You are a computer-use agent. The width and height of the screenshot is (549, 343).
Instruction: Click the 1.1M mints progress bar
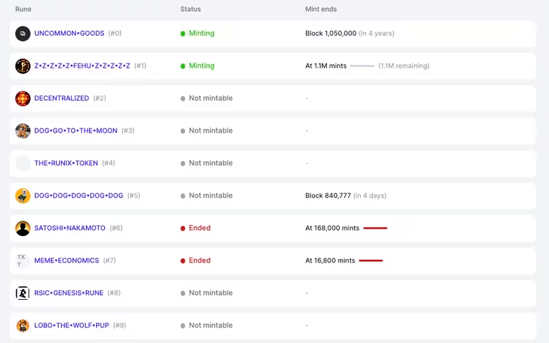pyautogui.click(x=362, y=66)
